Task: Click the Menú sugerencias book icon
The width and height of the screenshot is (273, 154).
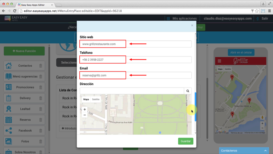Action: coord(8,77)
